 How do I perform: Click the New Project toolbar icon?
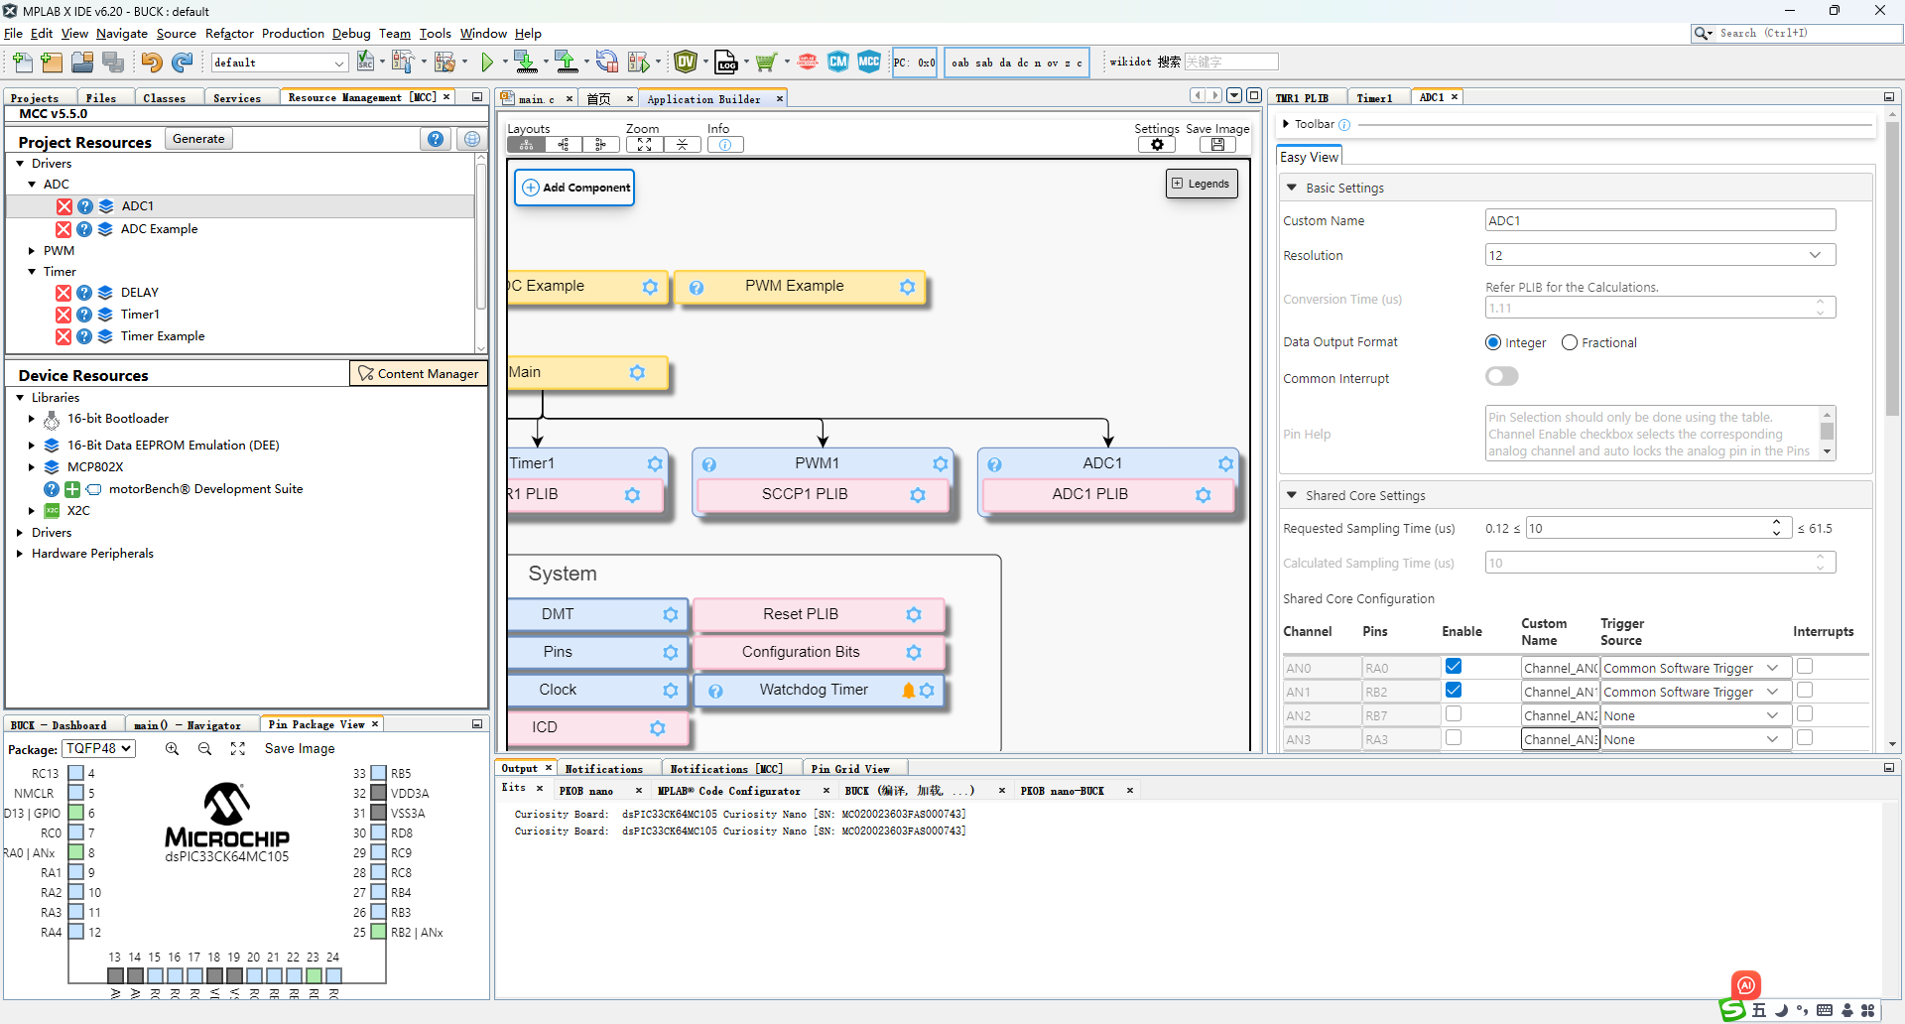click(52, 63)
